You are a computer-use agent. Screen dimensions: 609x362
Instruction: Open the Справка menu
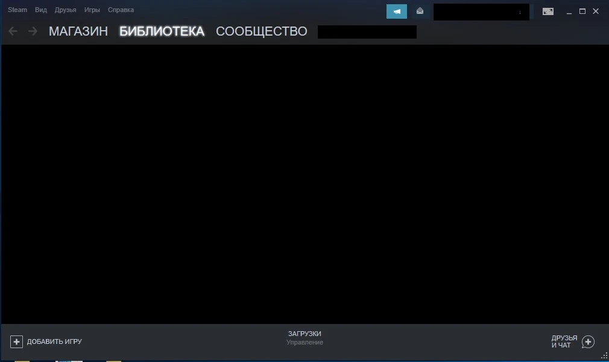pyautogui.click(x=121, y=10)
